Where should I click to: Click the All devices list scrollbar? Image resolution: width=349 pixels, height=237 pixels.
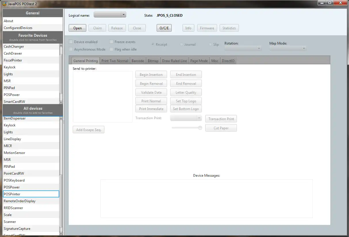pos(61,201)
